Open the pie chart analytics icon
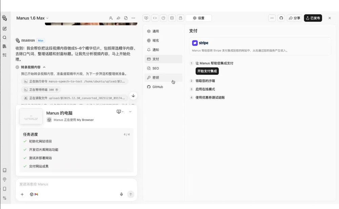Viewport: 339px width, 209px height. tap(163, 18)
